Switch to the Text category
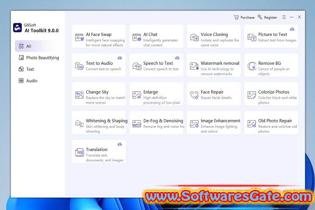Viewport: 315px width, 210px height. (x=26, y=69)
